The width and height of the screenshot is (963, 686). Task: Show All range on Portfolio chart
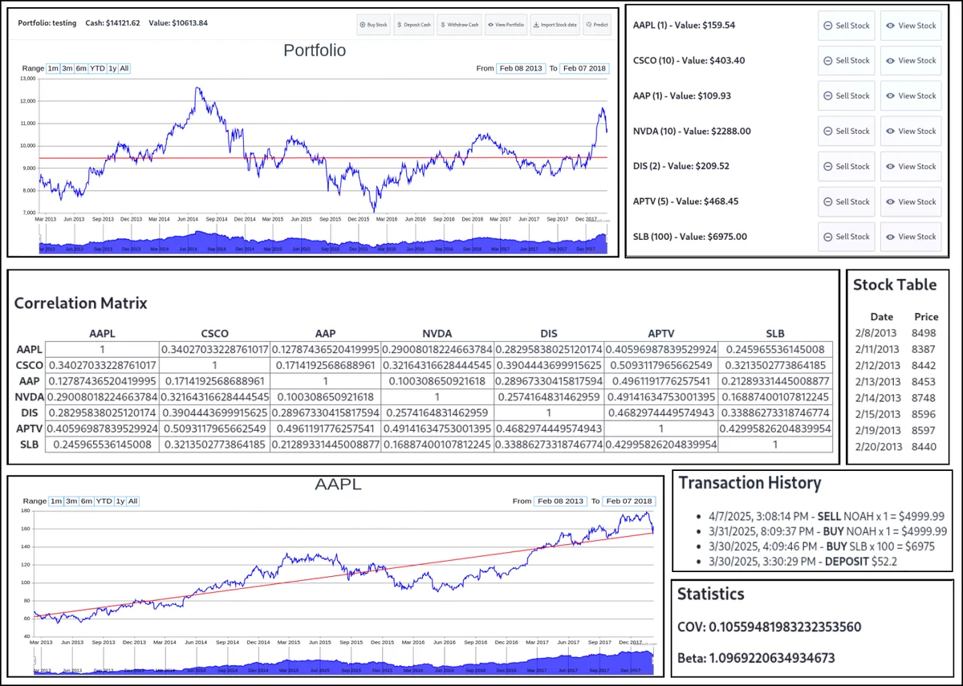pos(124,68)
